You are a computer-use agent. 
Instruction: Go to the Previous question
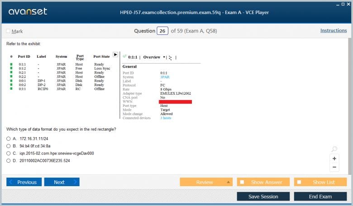point(24,182)
